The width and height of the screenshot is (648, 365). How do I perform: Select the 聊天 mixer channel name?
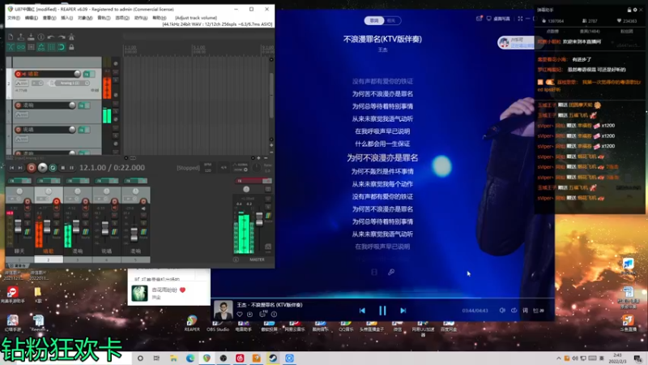[x=19, y=251]
